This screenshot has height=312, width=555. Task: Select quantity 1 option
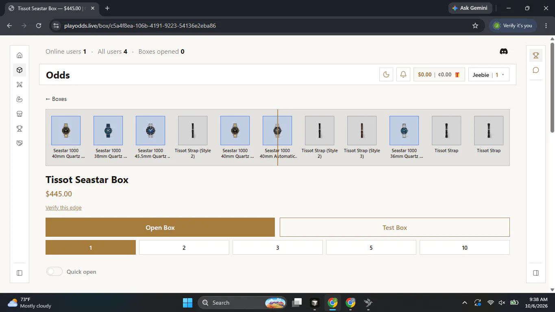(x=91, y=247)
